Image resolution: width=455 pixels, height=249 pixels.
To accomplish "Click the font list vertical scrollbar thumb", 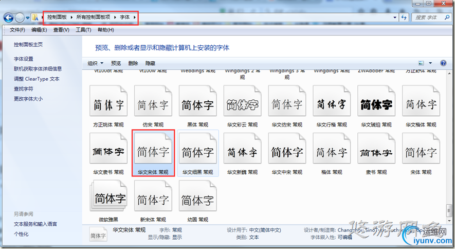I will [x=449, y=210].
